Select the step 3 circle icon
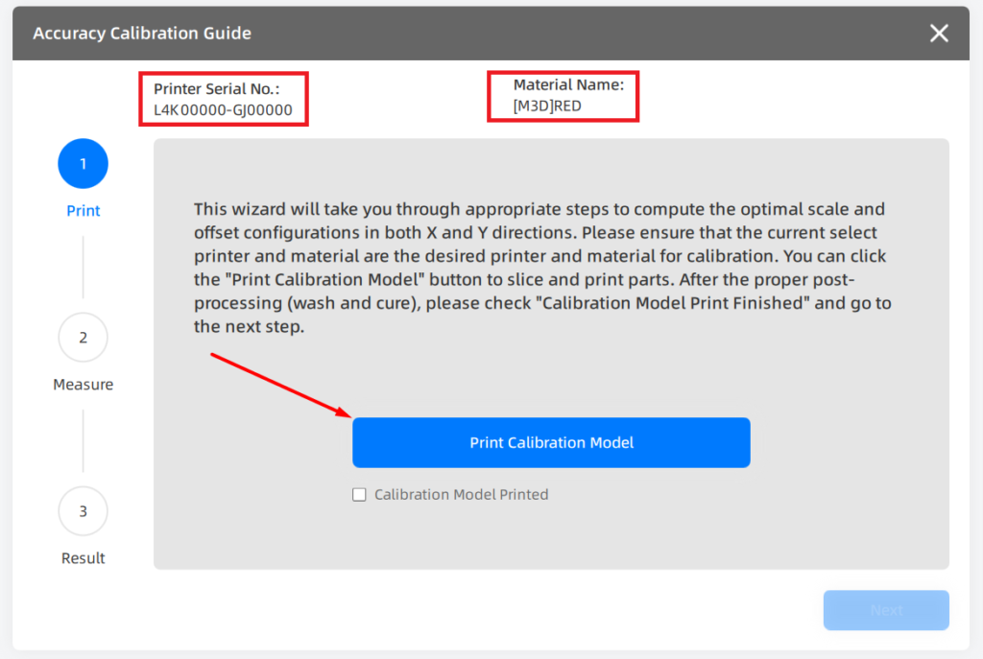The width and height of the screenshot is (983, 659). (83, 511)
